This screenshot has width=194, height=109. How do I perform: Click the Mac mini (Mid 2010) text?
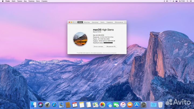point(99,35)
